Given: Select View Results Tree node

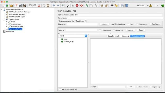Looking at the screenshot, I should click(x=15, y=29).
